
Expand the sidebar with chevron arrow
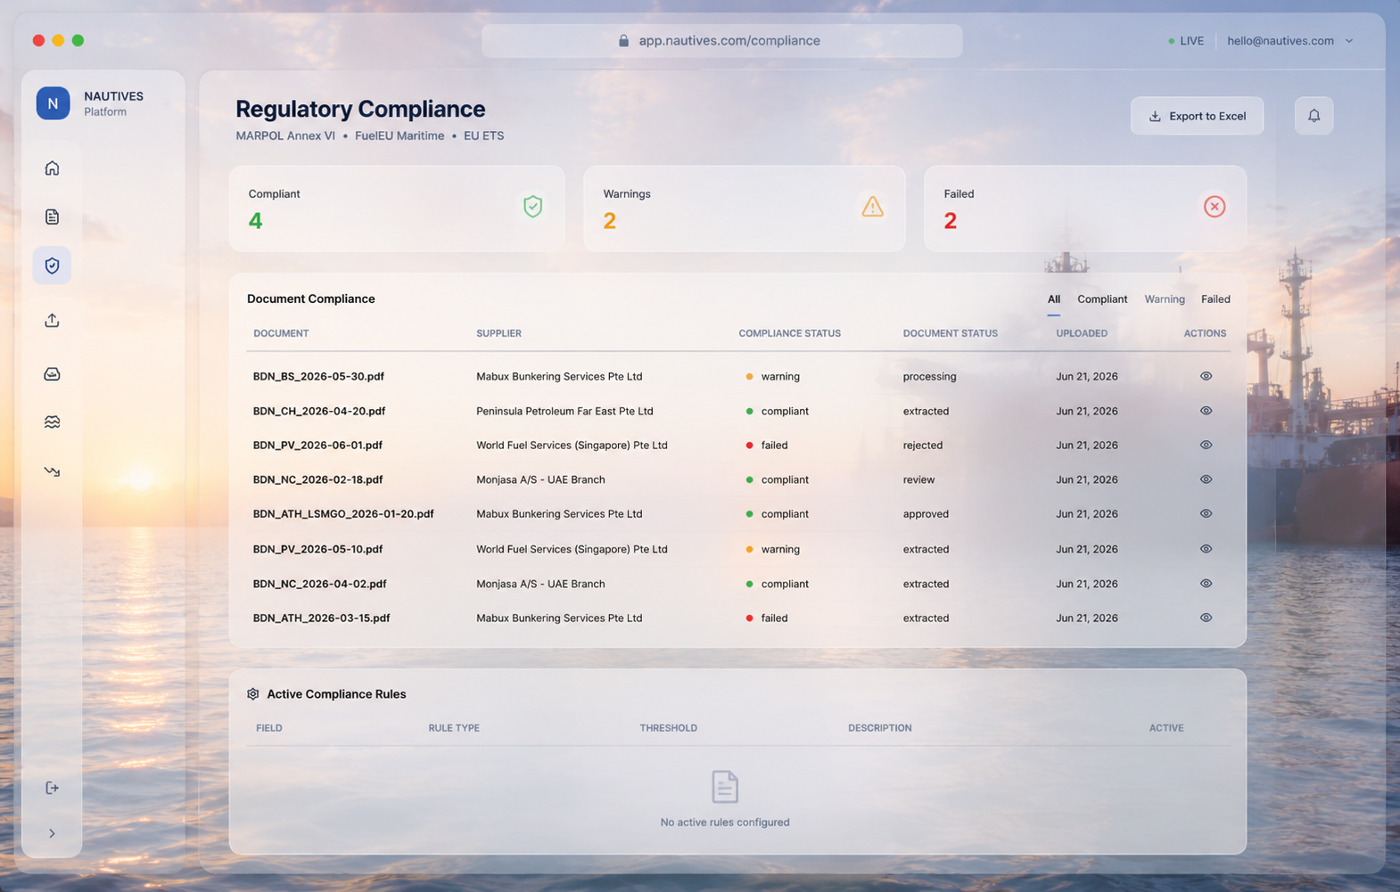(x=52, y=833)
